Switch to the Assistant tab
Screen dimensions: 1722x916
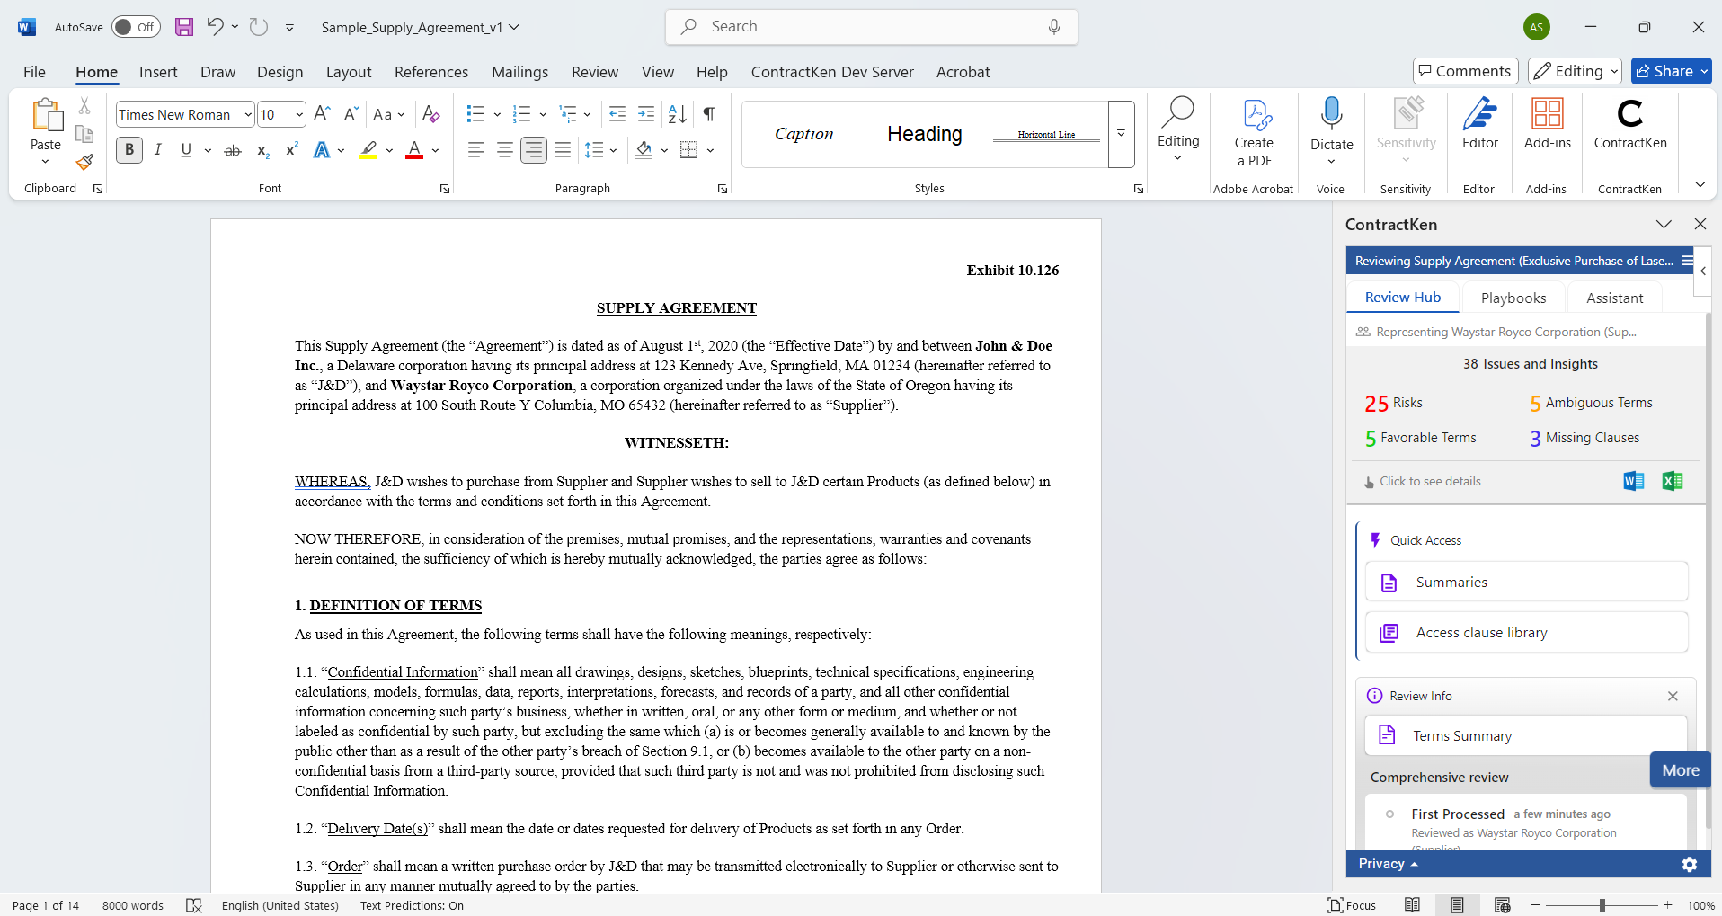(1614, 298)
